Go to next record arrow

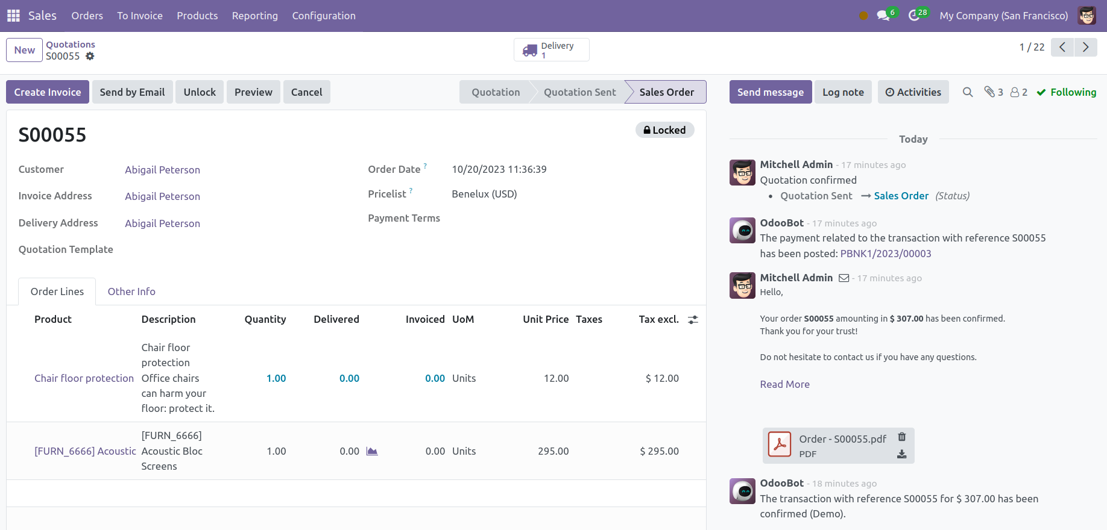[1085, 47]
